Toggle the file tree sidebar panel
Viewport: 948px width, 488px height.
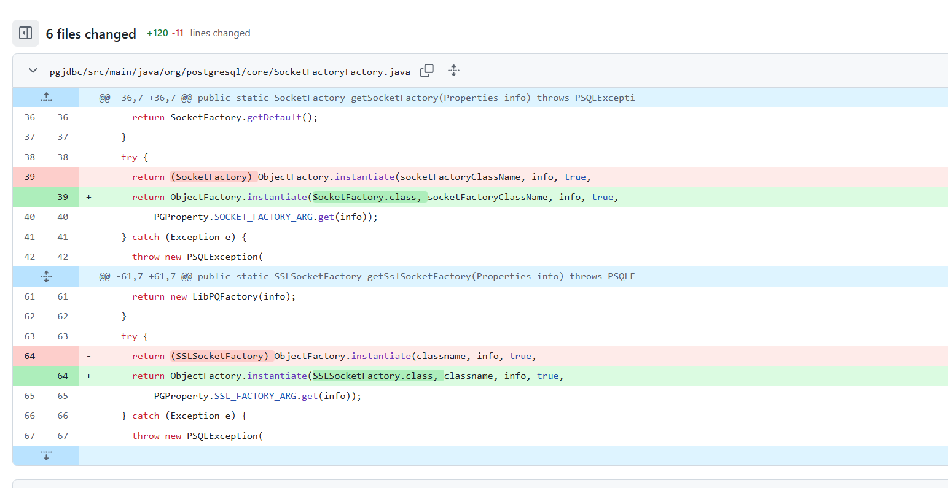coord(26,33)
